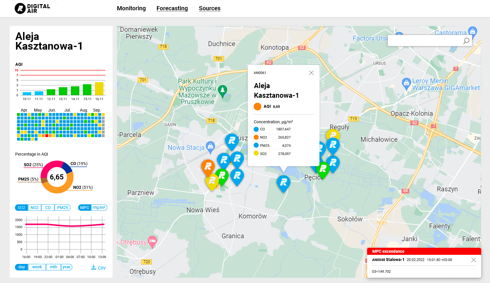Open the Sources tab

210,8
